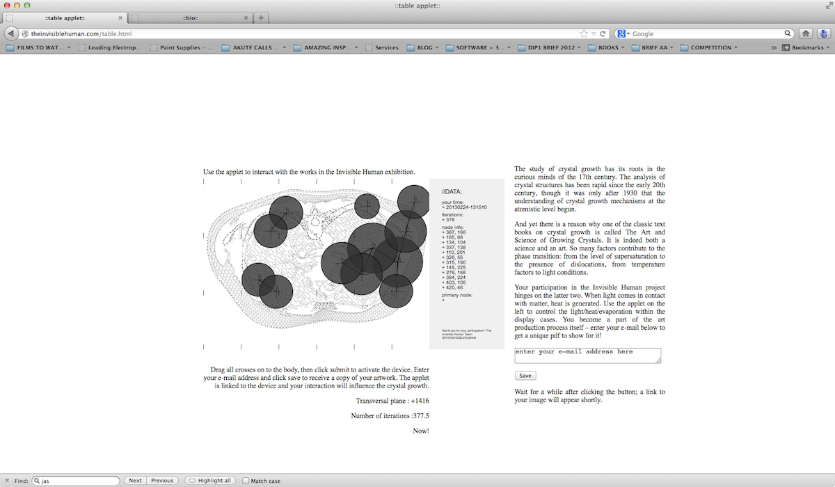Enable the Match case checkbox
835x487 pixels.
coord(246,481)
